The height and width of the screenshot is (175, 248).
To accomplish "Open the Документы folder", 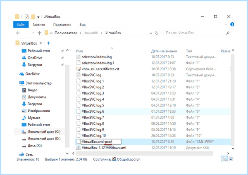I will [x=37, y=97].
